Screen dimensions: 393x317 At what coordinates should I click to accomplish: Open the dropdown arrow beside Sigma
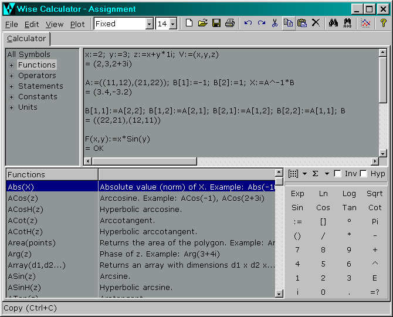pos(327,174)
